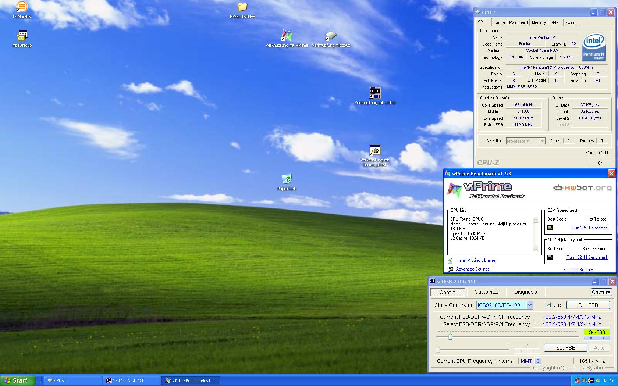
Task: Open the Clock Generator dropdown
Action: (530, 305)
